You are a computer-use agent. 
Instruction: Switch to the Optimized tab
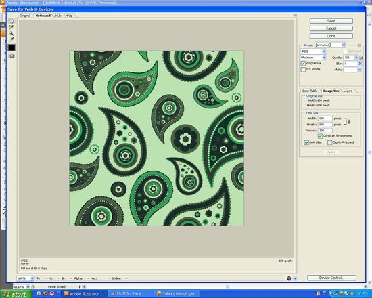(43, 16)
